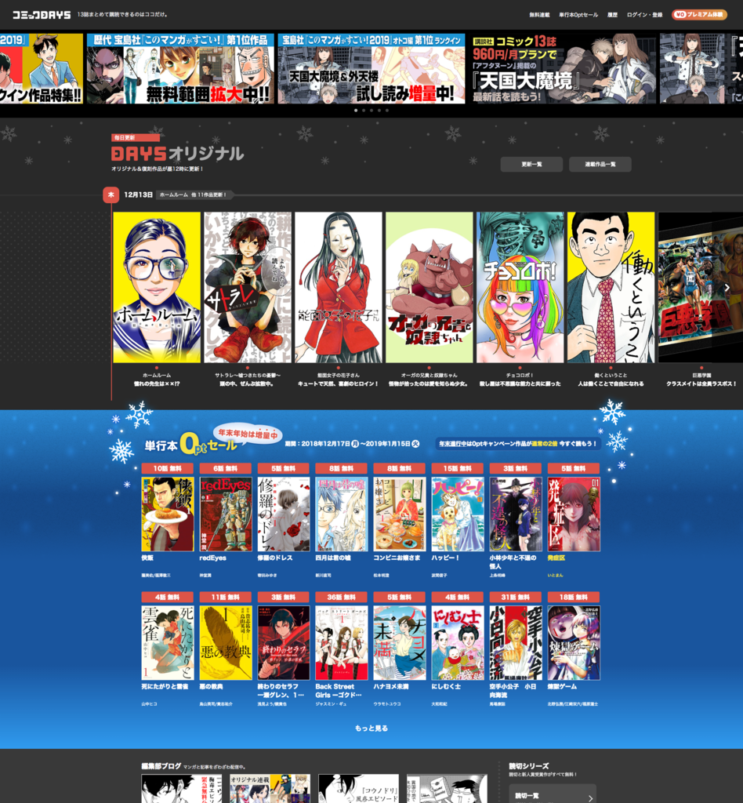Click the carousel right arrow by 巨悪学園
Screen dimensions: 743x803
pyautogui.click(x=727, y=287)
